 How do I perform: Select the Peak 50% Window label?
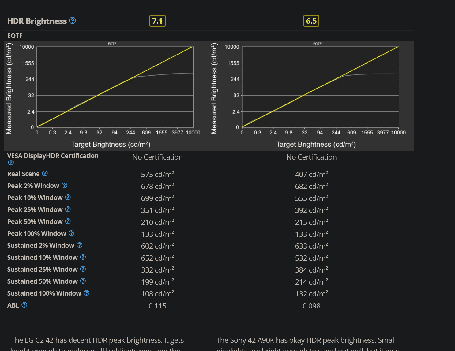(x=35, y=221)
